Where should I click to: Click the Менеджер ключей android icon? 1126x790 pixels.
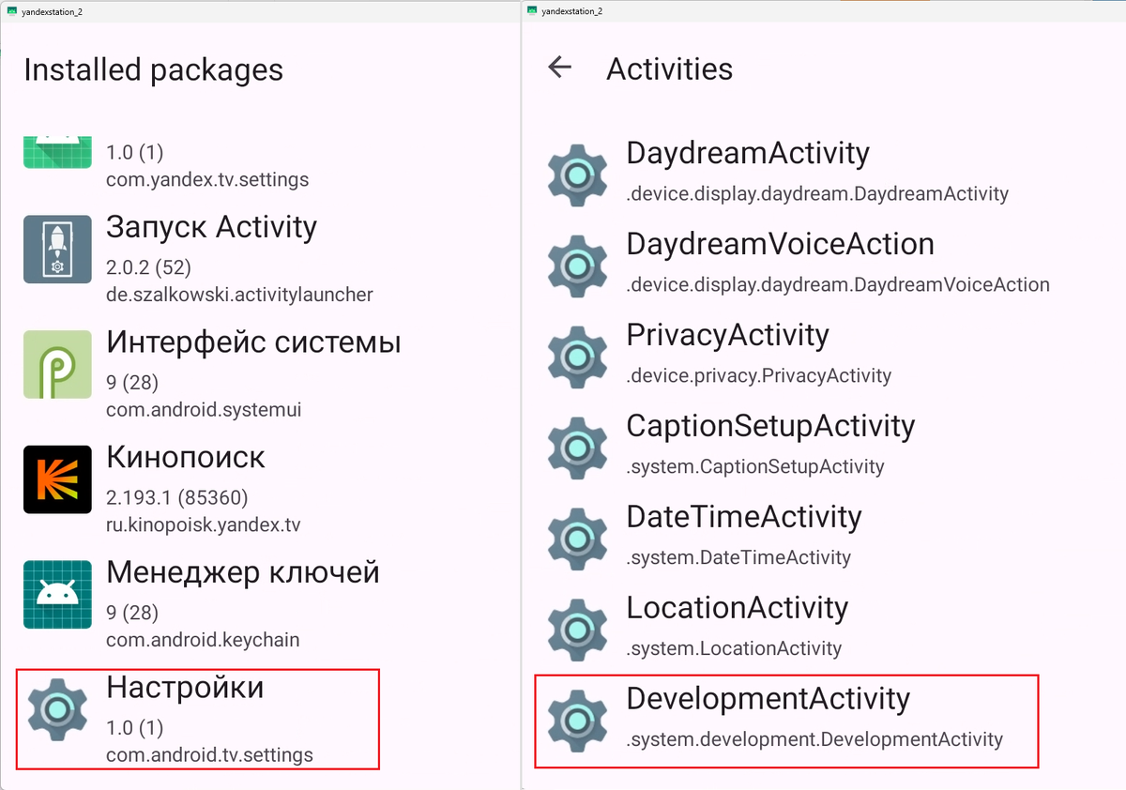(57, 595)
